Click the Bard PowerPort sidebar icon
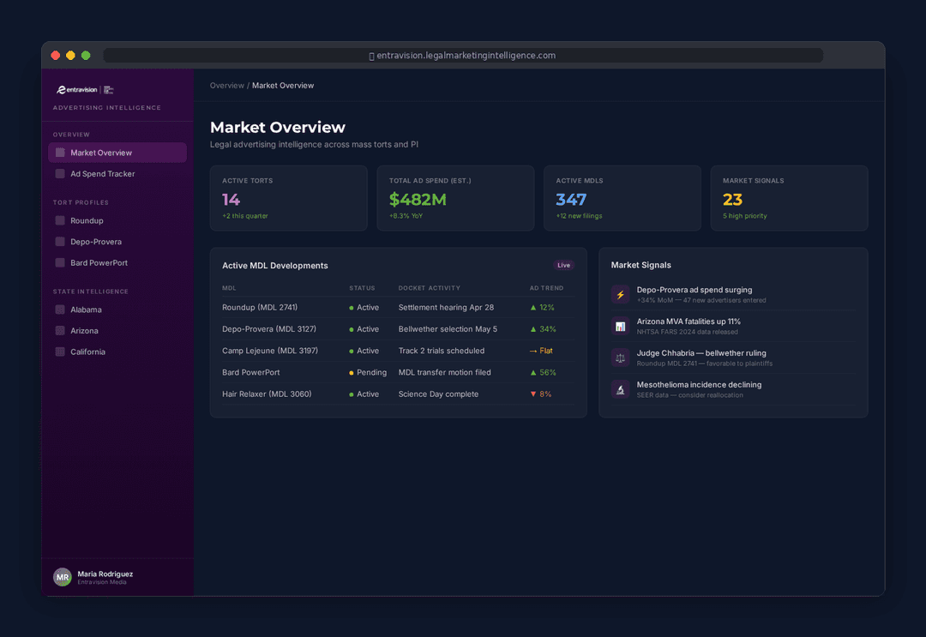The image size is (926, 637). click(60, 262)
